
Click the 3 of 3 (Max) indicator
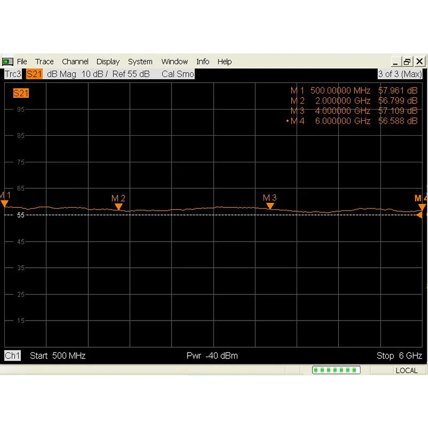[400, 74]
